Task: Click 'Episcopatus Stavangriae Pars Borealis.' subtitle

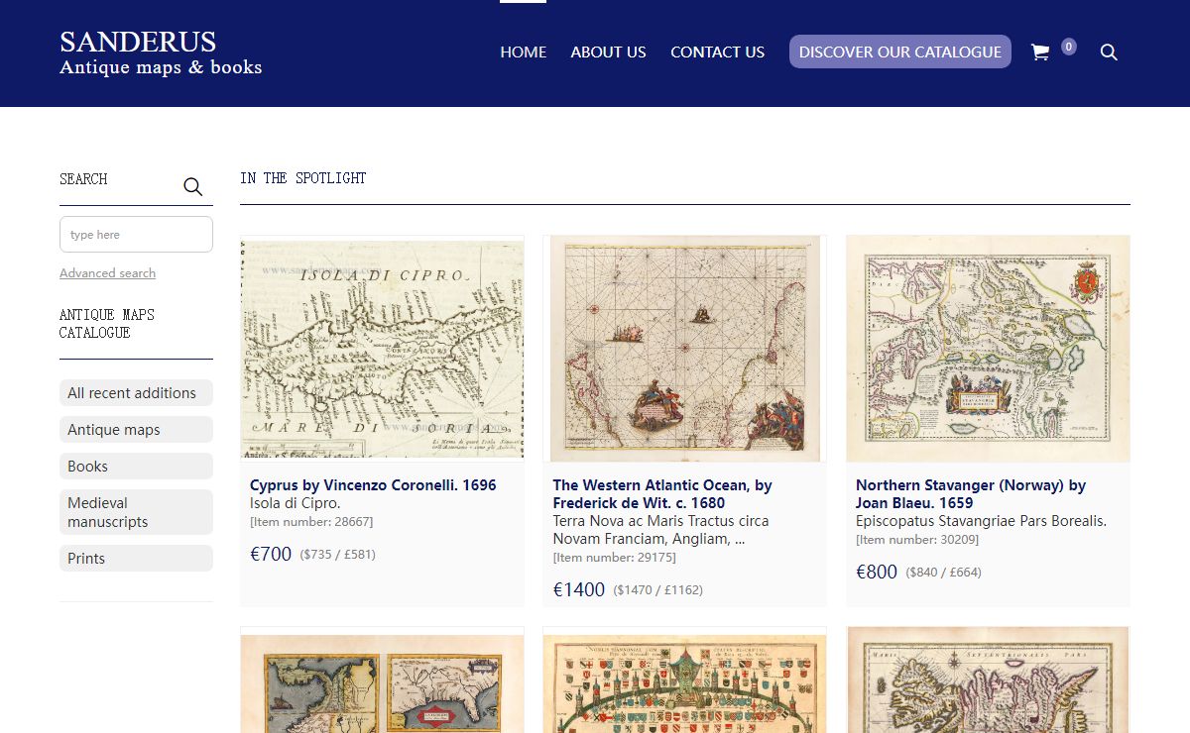Action: click(x=981, y=521)
